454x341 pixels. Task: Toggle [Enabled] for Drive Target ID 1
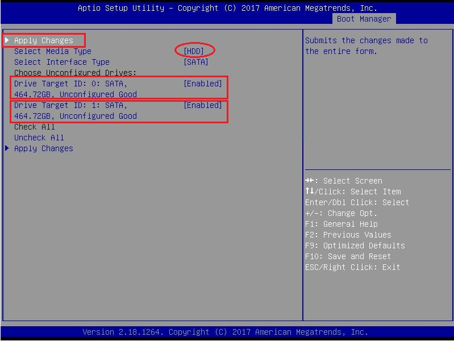[x=203, y=105]
